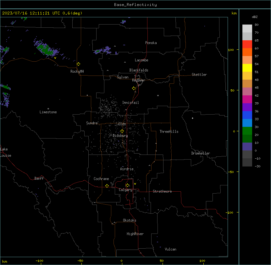Click the purple radar echo west of Ponoka
This screenshot has width=271, height=265.
105,50
